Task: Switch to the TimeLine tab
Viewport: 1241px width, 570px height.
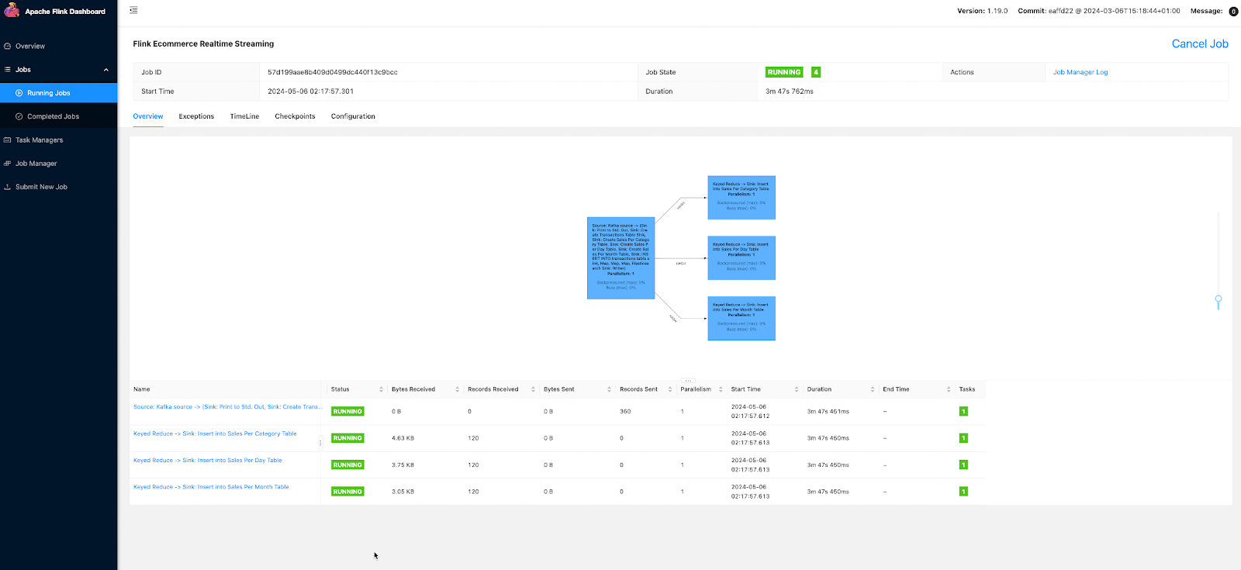Action: tap(244, 116)
